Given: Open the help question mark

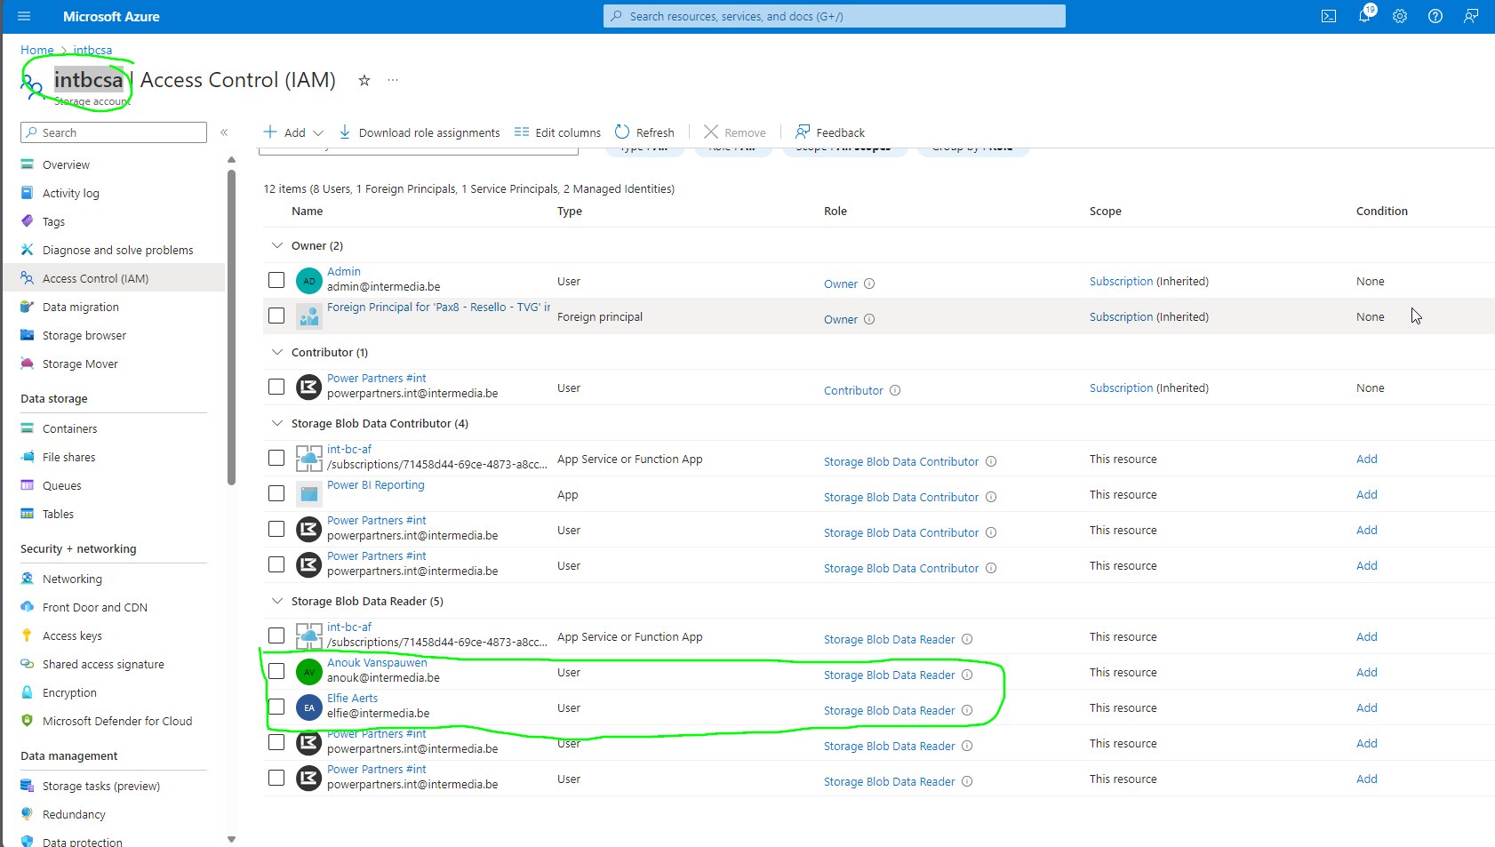Looking at the screenshot, I should click(1435, 16).
